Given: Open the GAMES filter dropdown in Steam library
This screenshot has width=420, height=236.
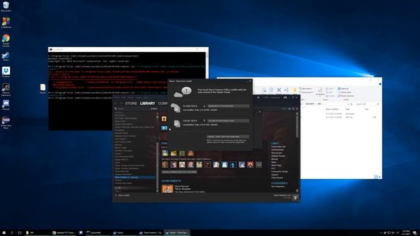Looking at the screenshot, I should [154, 109].
